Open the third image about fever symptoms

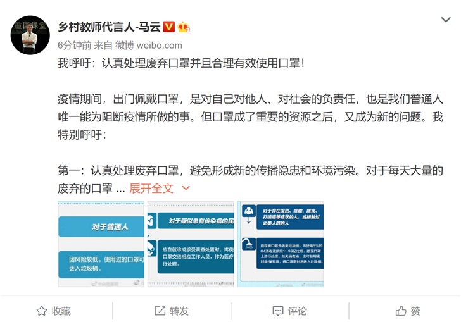point(281,244)
